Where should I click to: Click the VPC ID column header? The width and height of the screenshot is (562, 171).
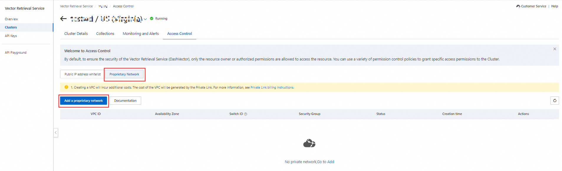coord(96,114)
